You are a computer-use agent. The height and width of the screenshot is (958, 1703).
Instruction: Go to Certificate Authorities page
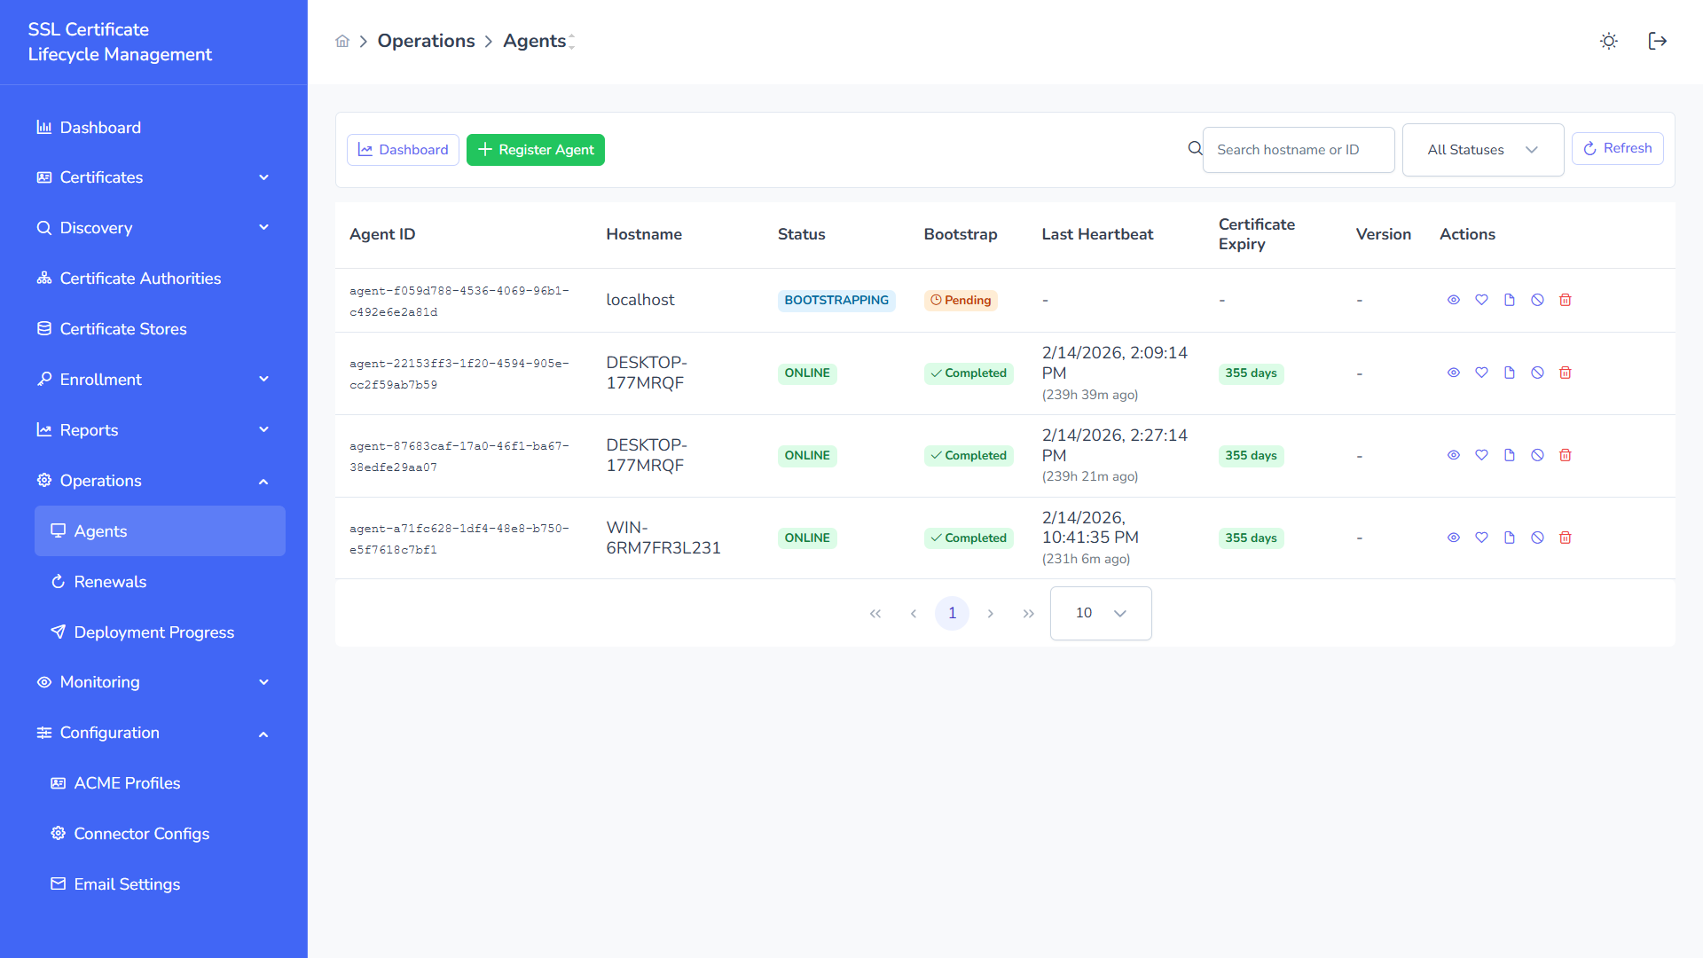(140, 279)
